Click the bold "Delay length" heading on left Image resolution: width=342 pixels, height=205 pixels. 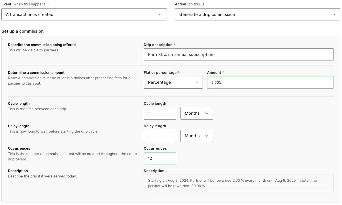(x=19, y=126)
